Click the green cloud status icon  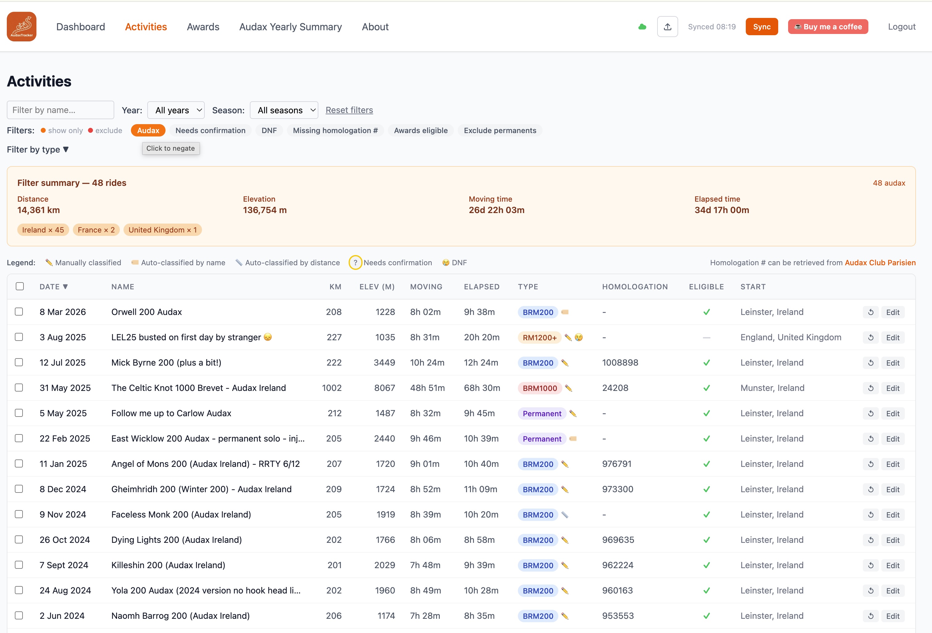click(642, 27)
